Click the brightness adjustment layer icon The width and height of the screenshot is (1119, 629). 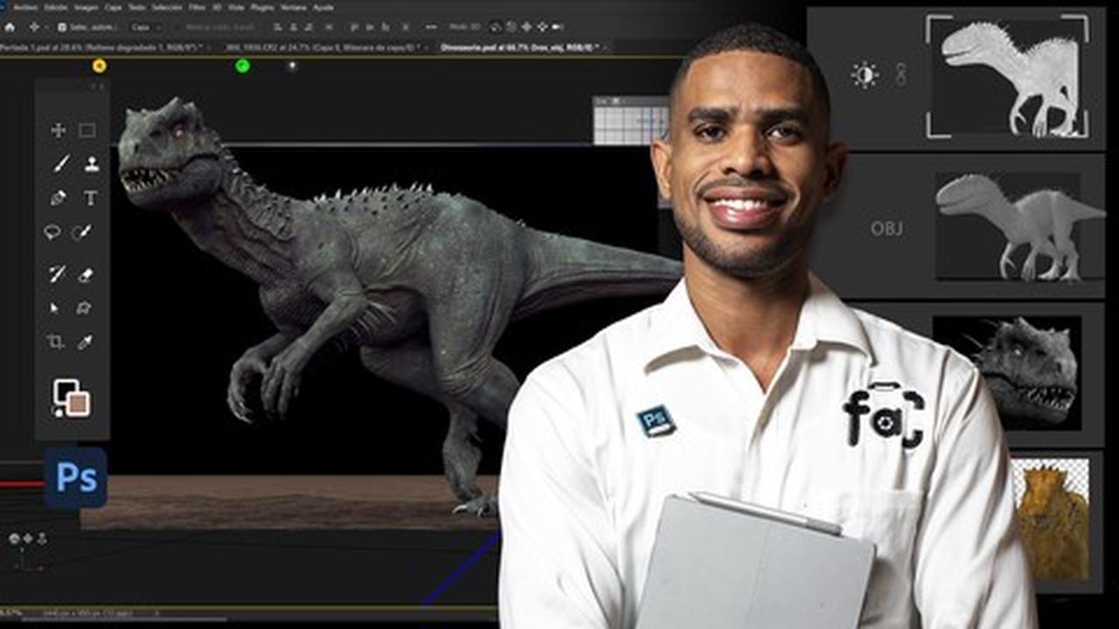coord(865,75)
